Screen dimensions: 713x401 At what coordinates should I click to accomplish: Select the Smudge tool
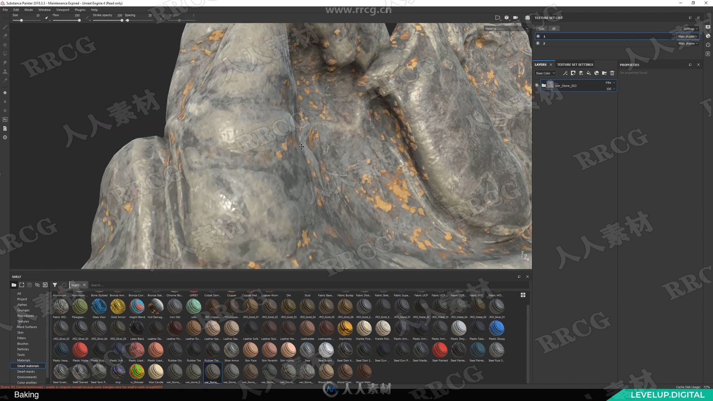(x=5, y=63)
